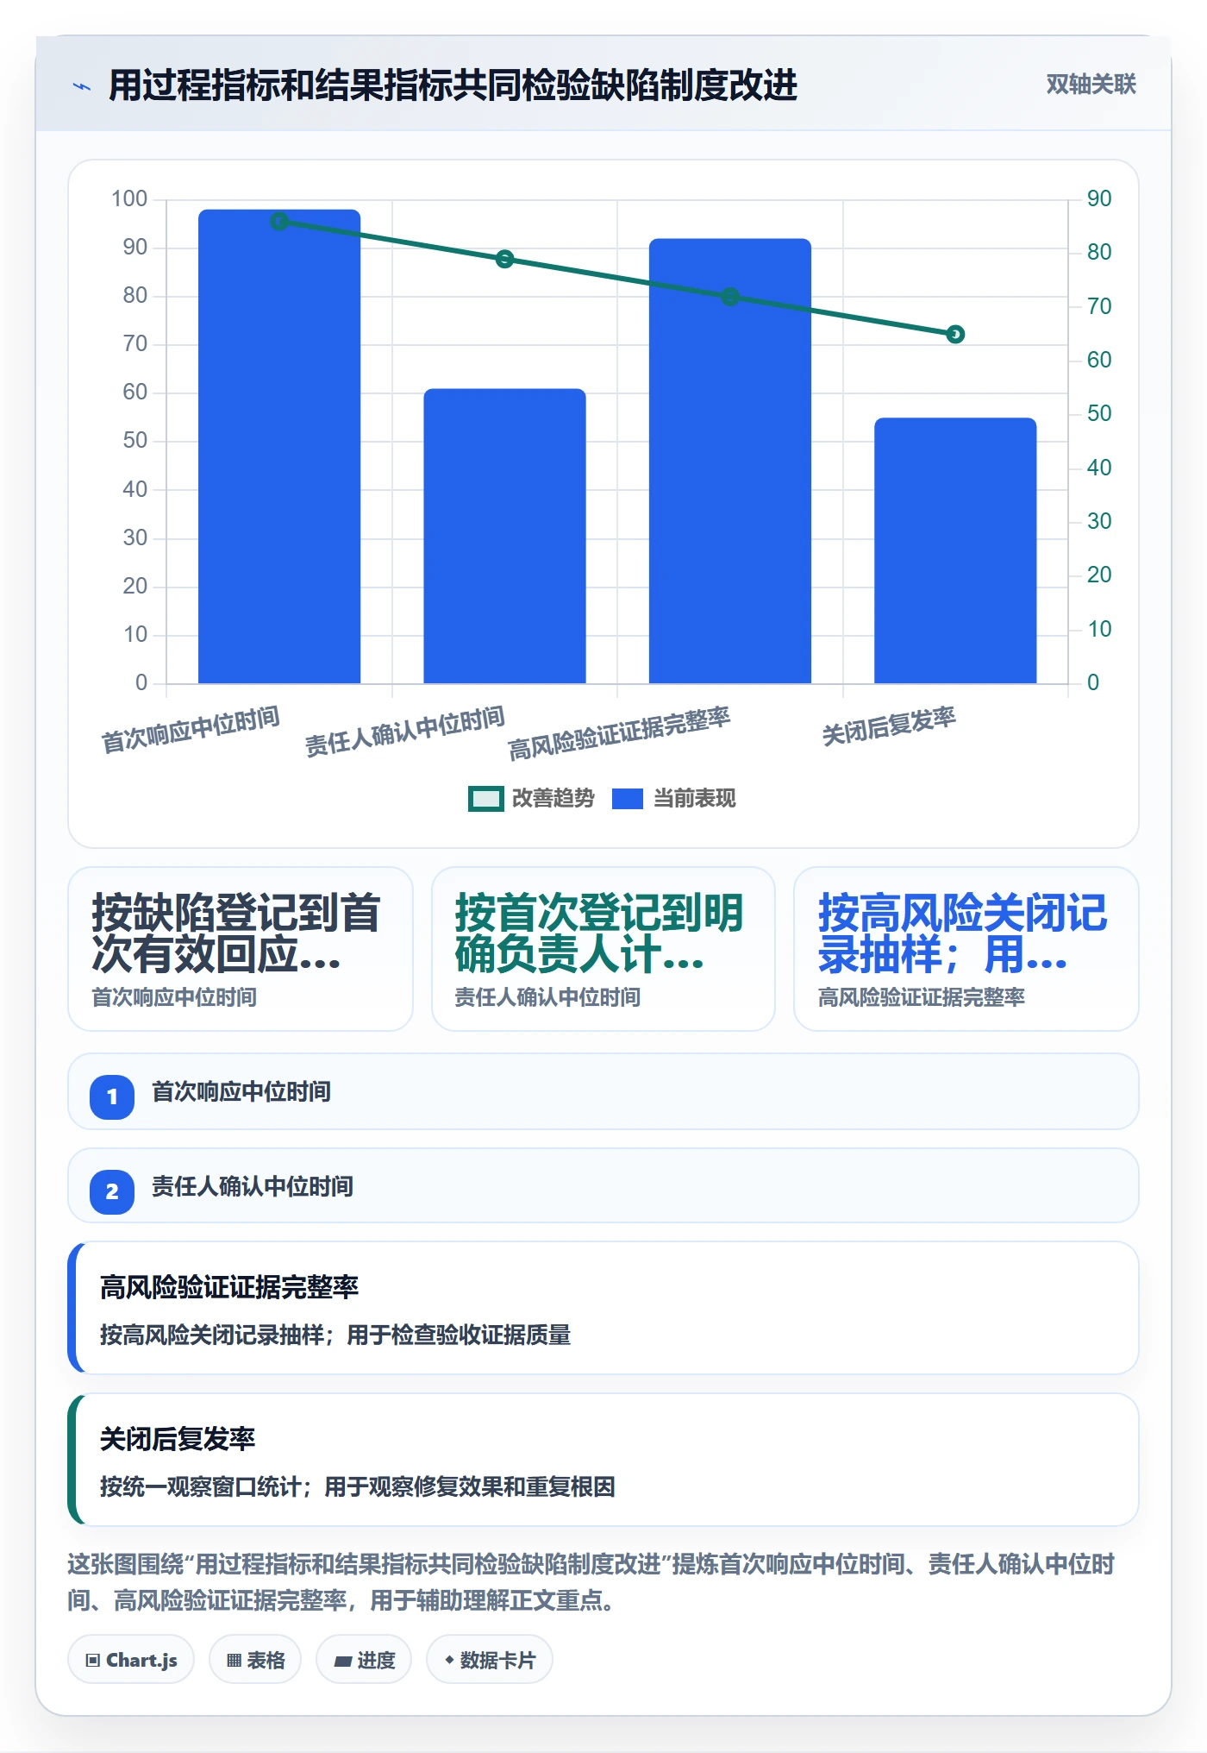Open the 按首次登记到明确负责人计 data card
Image resolution: width=1207 pixels, height=1753 pixels.
[x=603, y=949]
